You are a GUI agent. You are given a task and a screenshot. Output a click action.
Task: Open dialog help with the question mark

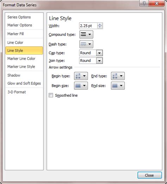pos(144,3)
